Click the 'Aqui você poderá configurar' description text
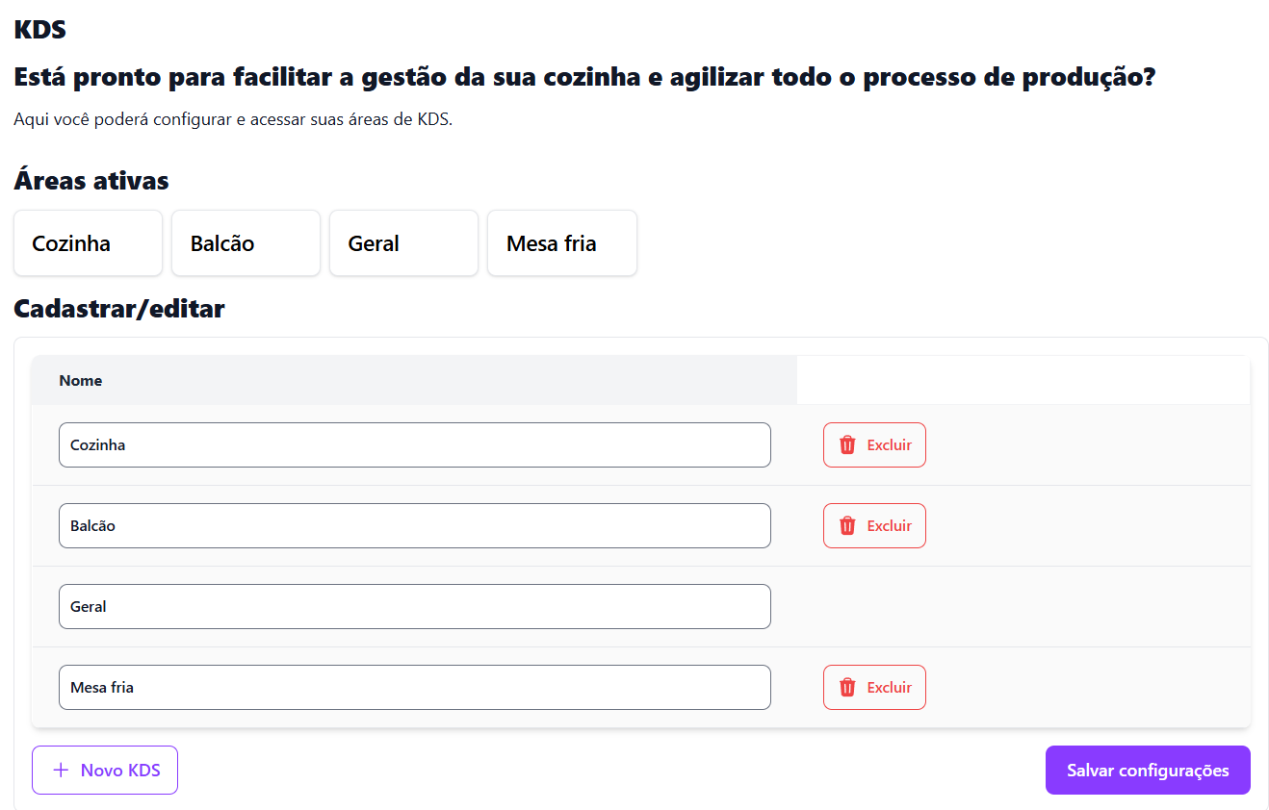The height and width of the screenshot is (810, 1269). click(233, 120)
